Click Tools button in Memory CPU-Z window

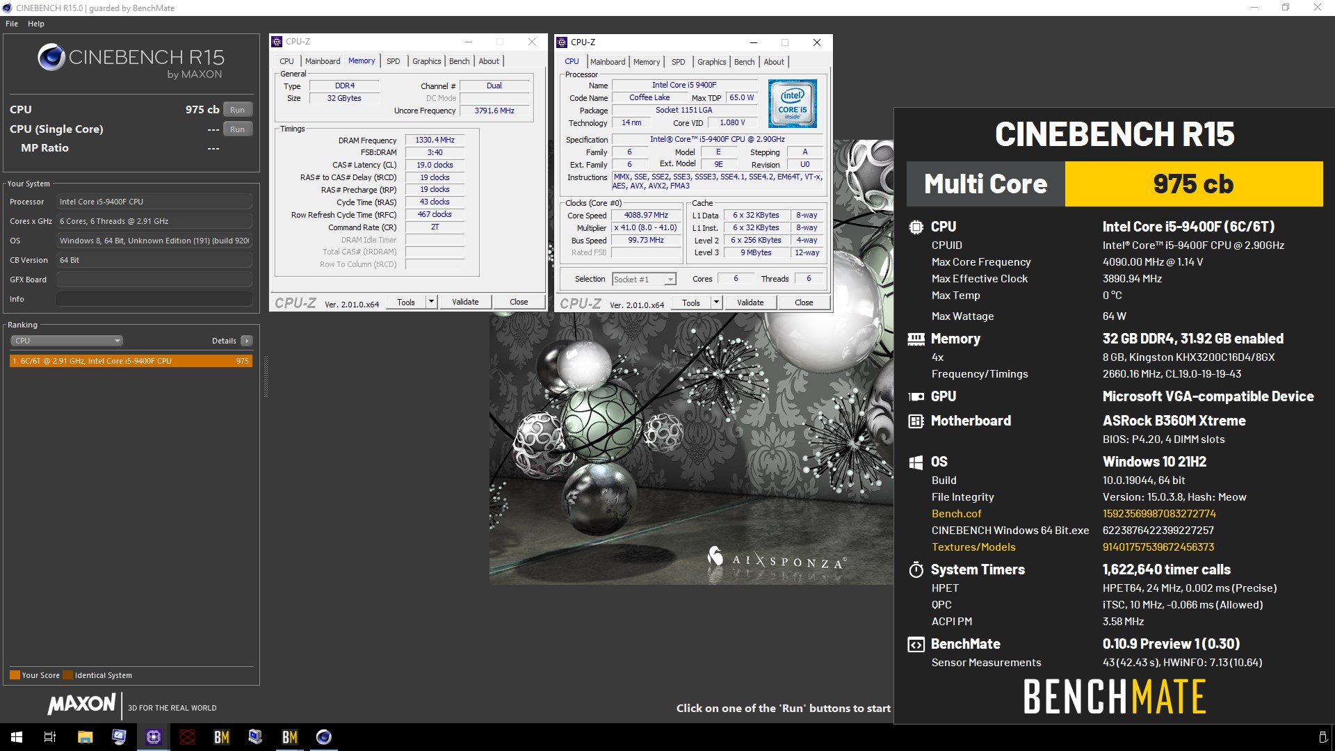[x=406, y=302]
